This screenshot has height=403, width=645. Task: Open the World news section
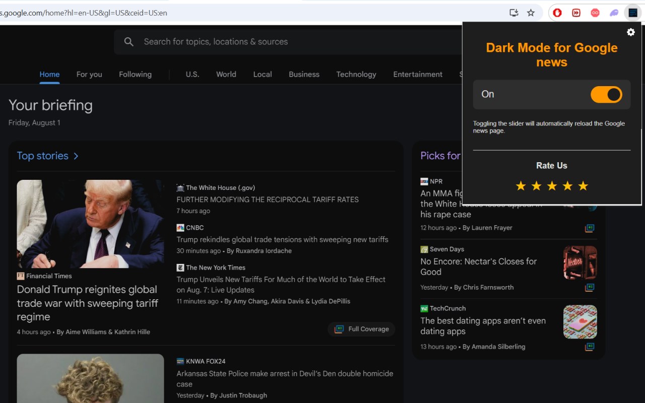(x=226, y=75)
